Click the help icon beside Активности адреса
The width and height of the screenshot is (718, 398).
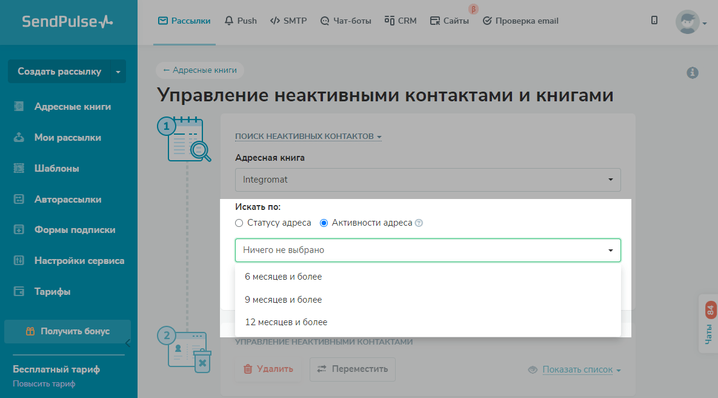[x=419, y=223]
